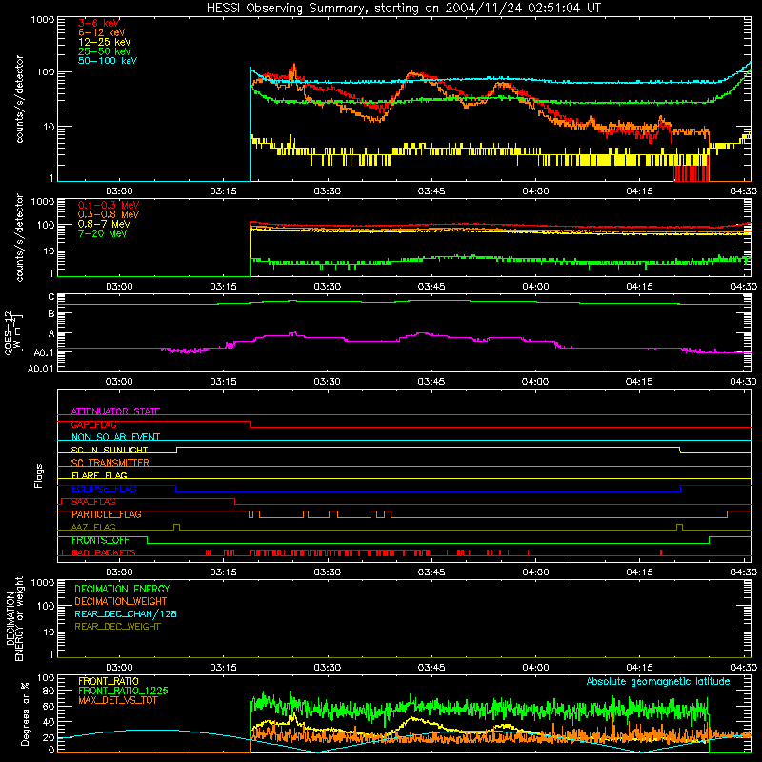Click the 03:00 tick label under top plot
762x762 pixels.
[119, 191]
